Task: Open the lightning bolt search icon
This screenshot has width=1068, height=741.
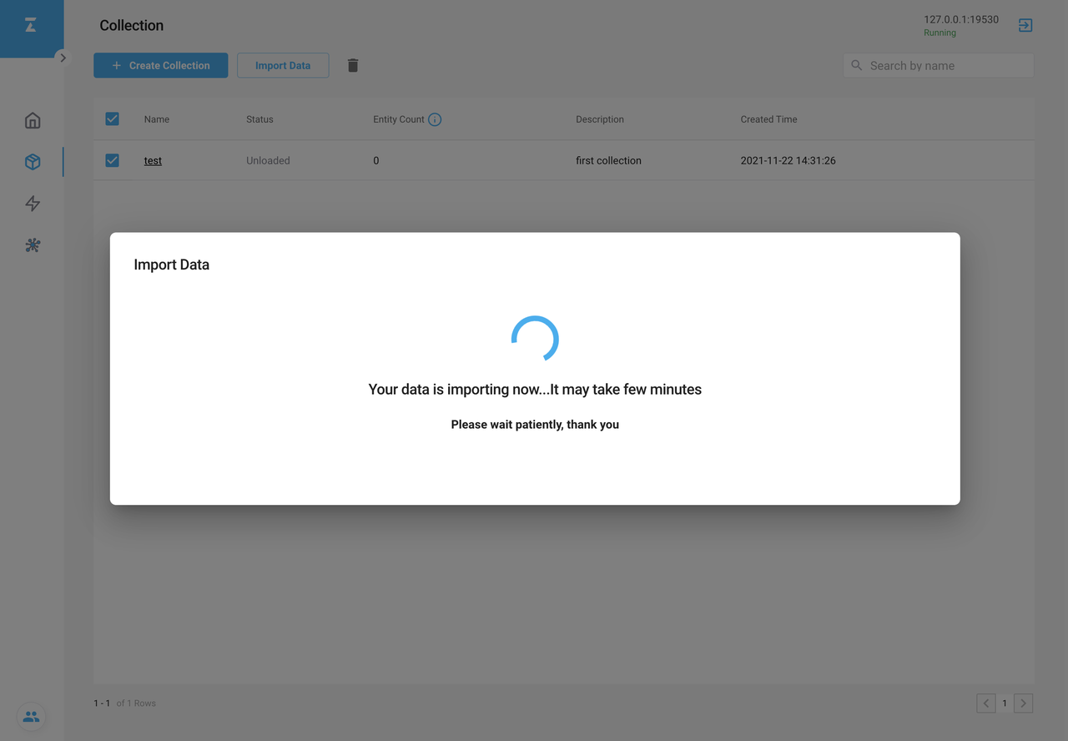Action: point(33,204)
